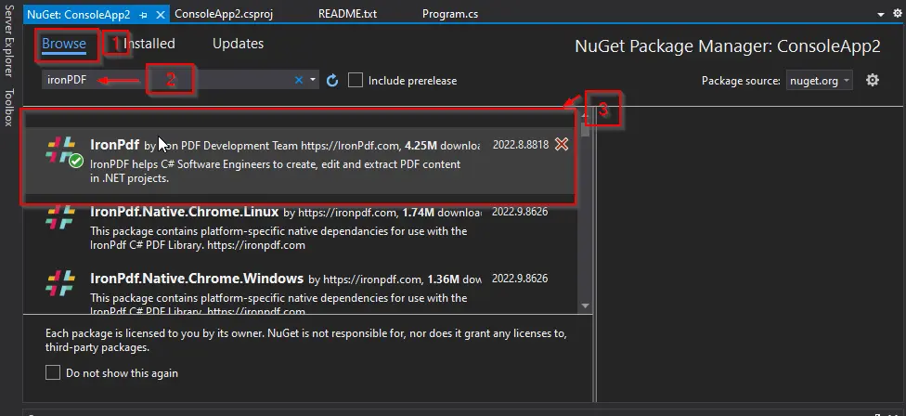Select the IronPdf.Native.Chrome.Windows package
906x416 pixels.
point(299,292)
